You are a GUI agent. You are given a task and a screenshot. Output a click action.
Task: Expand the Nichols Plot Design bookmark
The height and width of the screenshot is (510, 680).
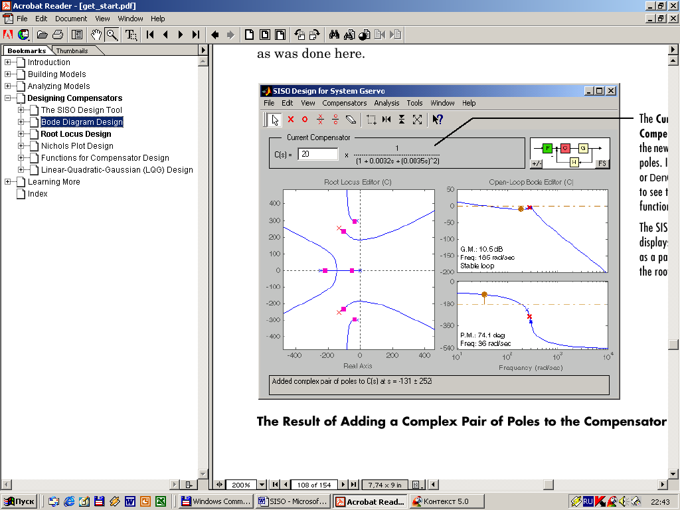[21, 145]
